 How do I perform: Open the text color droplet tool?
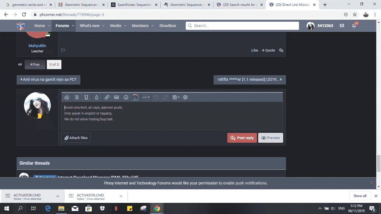tap(97, 97)
